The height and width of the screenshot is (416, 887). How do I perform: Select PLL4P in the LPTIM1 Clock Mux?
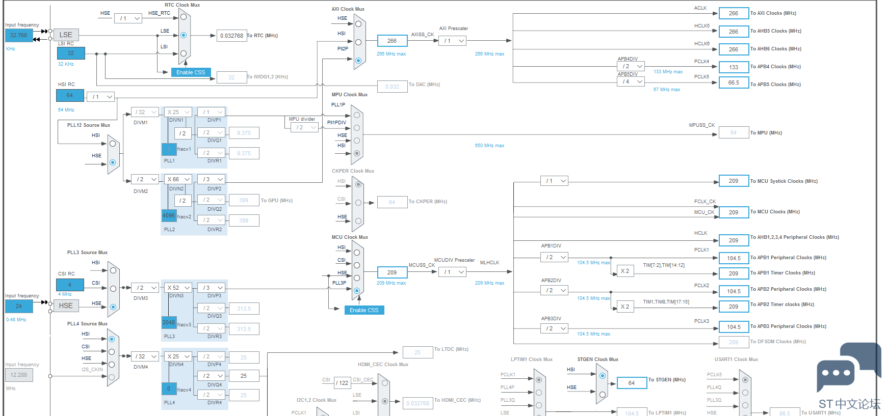coord(538,392)
